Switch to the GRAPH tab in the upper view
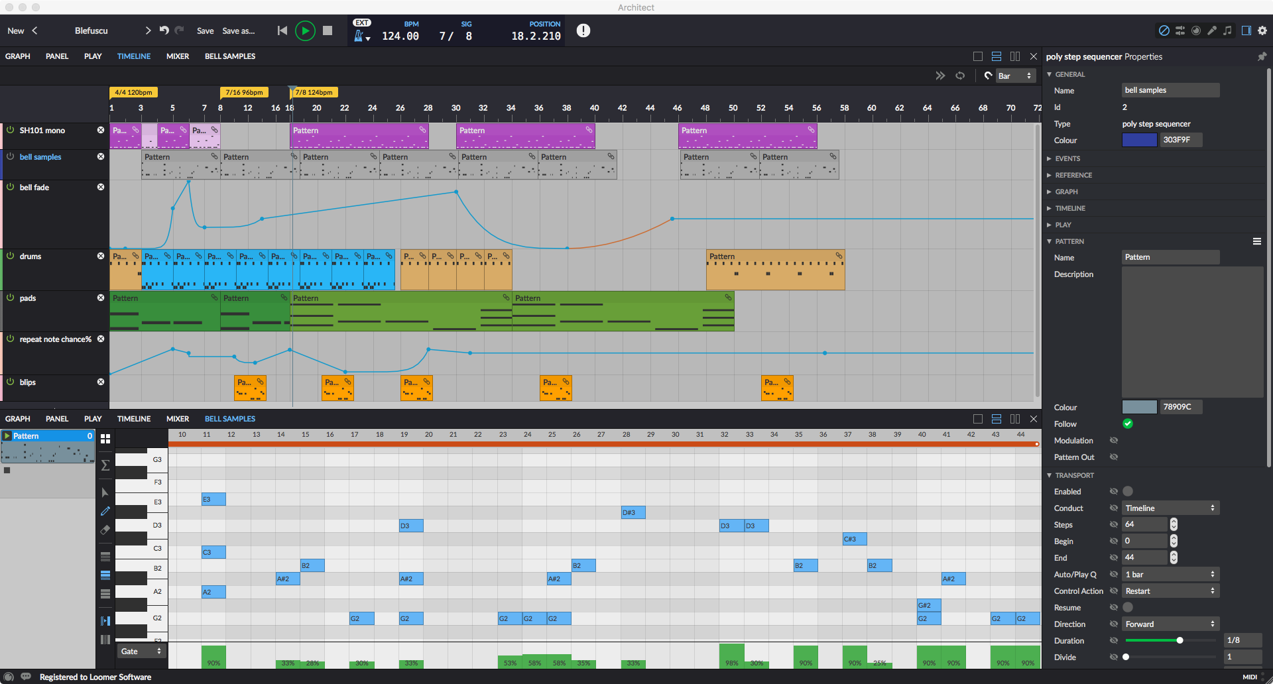The image size is (1273, 684). point(18,56)
